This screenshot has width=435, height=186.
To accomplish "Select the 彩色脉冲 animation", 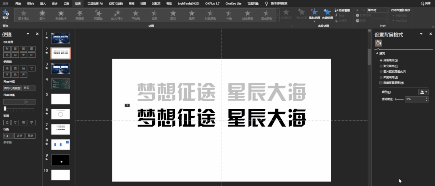I will pos(61,15).
